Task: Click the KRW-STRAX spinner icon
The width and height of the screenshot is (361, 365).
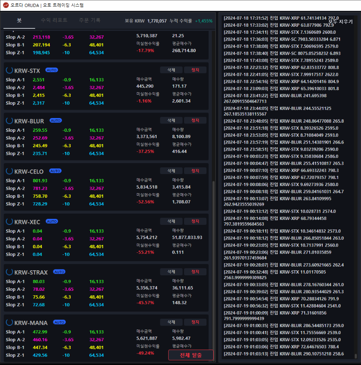Action: point(9,272)
